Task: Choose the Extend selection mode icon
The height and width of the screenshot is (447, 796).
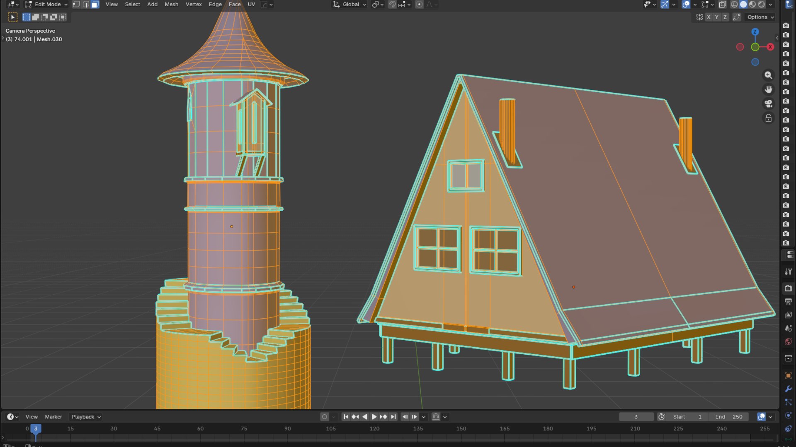Action: pos(36,17)
